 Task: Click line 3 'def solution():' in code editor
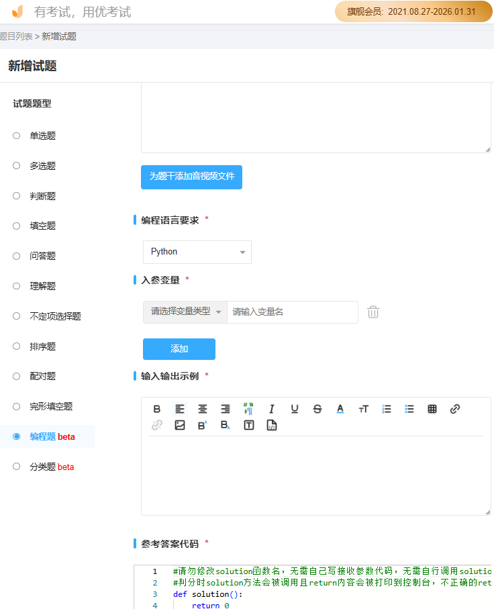click(x=208, y=594)
